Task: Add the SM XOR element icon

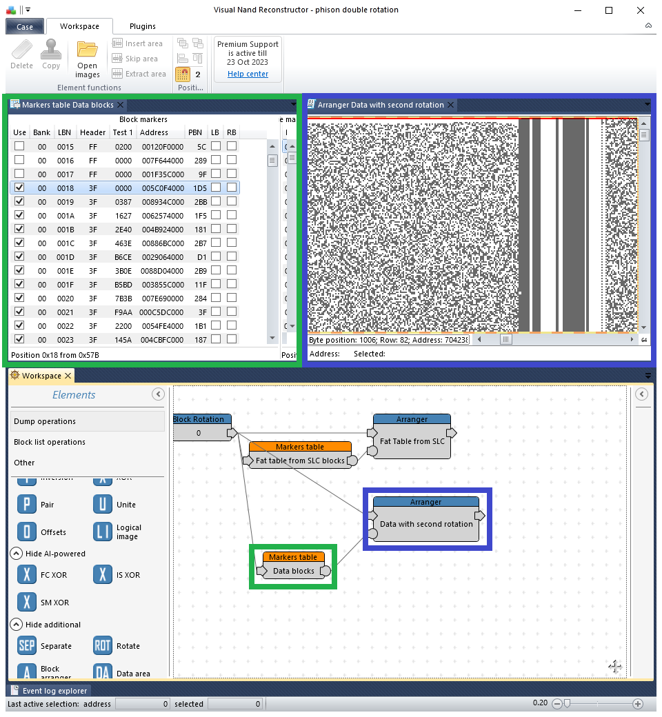Action: [27, 603]
